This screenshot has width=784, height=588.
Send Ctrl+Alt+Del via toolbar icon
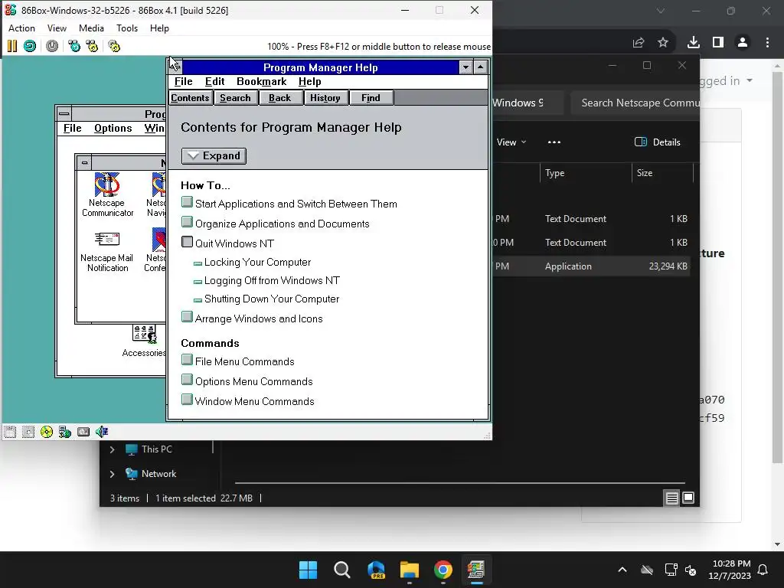click(74, 47)
